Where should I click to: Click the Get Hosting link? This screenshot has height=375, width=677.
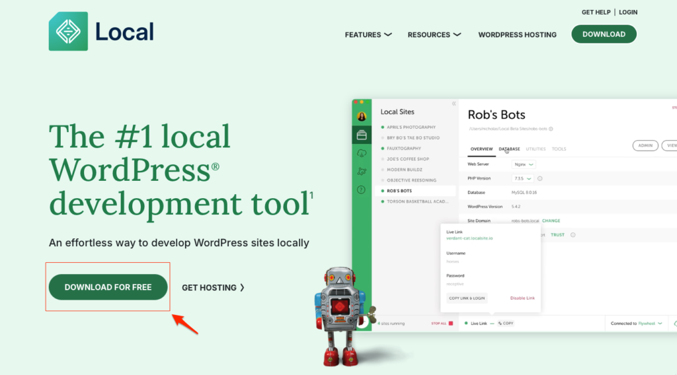(x=213, y=287)
